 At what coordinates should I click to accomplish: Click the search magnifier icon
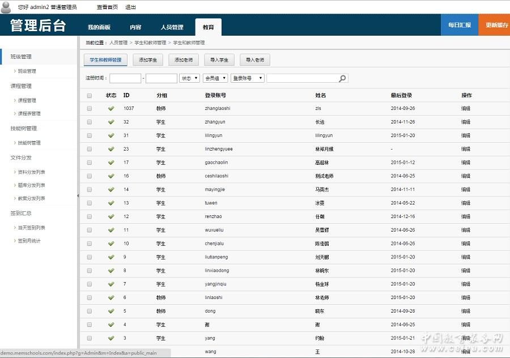point(342,79)
